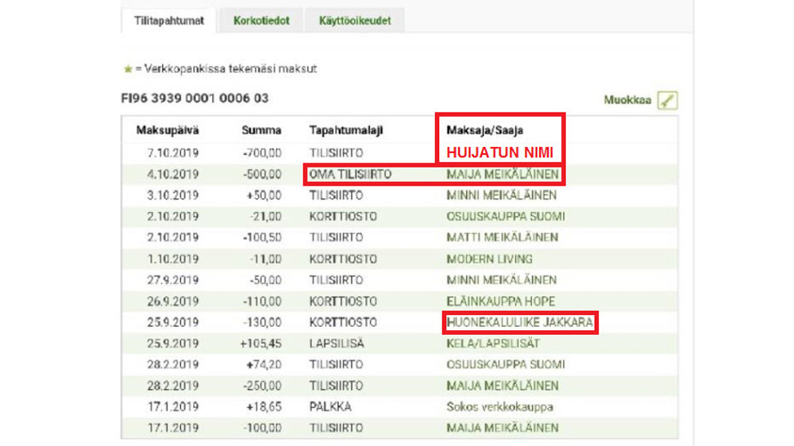This screenshot has height=446, width=794.
Task: Click the Tapahtumalaji column header
Action: pos(346,131)
